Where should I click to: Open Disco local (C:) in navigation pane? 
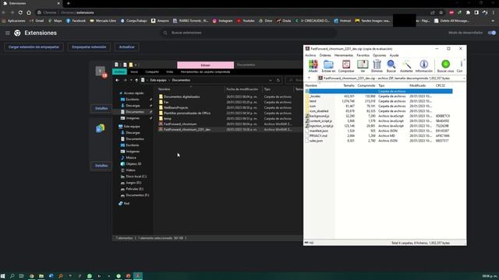click(x=136, y=177)
